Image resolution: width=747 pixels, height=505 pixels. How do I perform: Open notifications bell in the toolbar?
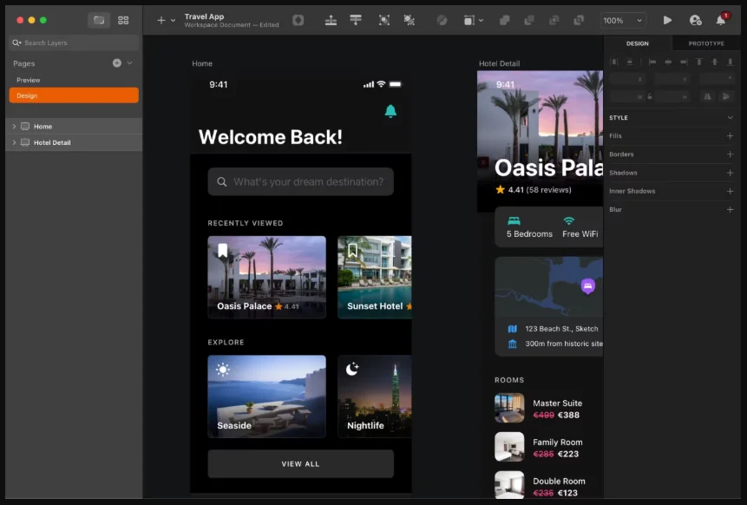tap(721, 20)
